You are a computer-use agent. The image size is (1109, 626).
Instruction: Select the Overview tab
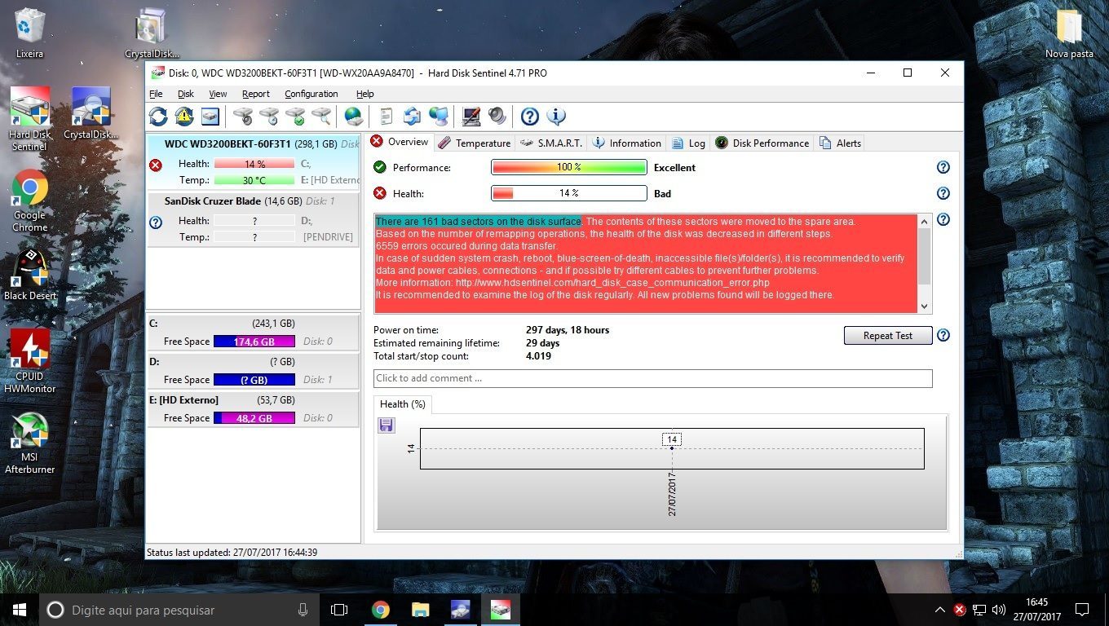coord(400,142)
